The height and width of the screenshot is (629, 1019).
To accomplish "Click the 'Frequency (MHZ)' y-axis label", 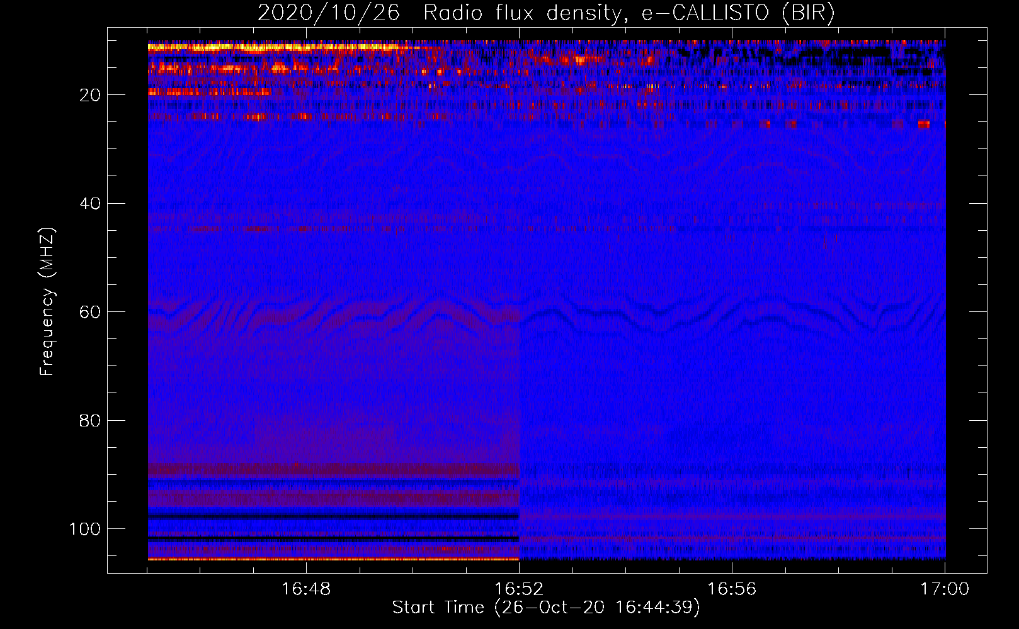I will pos(47,302).
